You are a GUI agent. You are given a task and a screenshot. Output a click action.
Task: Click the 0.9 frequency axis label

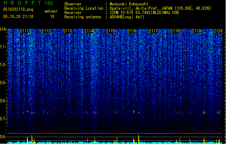(x=3, y=83)
